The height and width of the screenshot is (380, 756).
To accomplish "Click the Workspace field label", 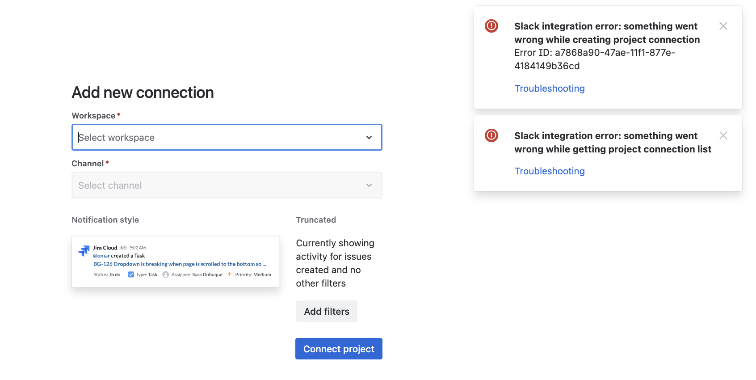I will [x=94, y=116].
